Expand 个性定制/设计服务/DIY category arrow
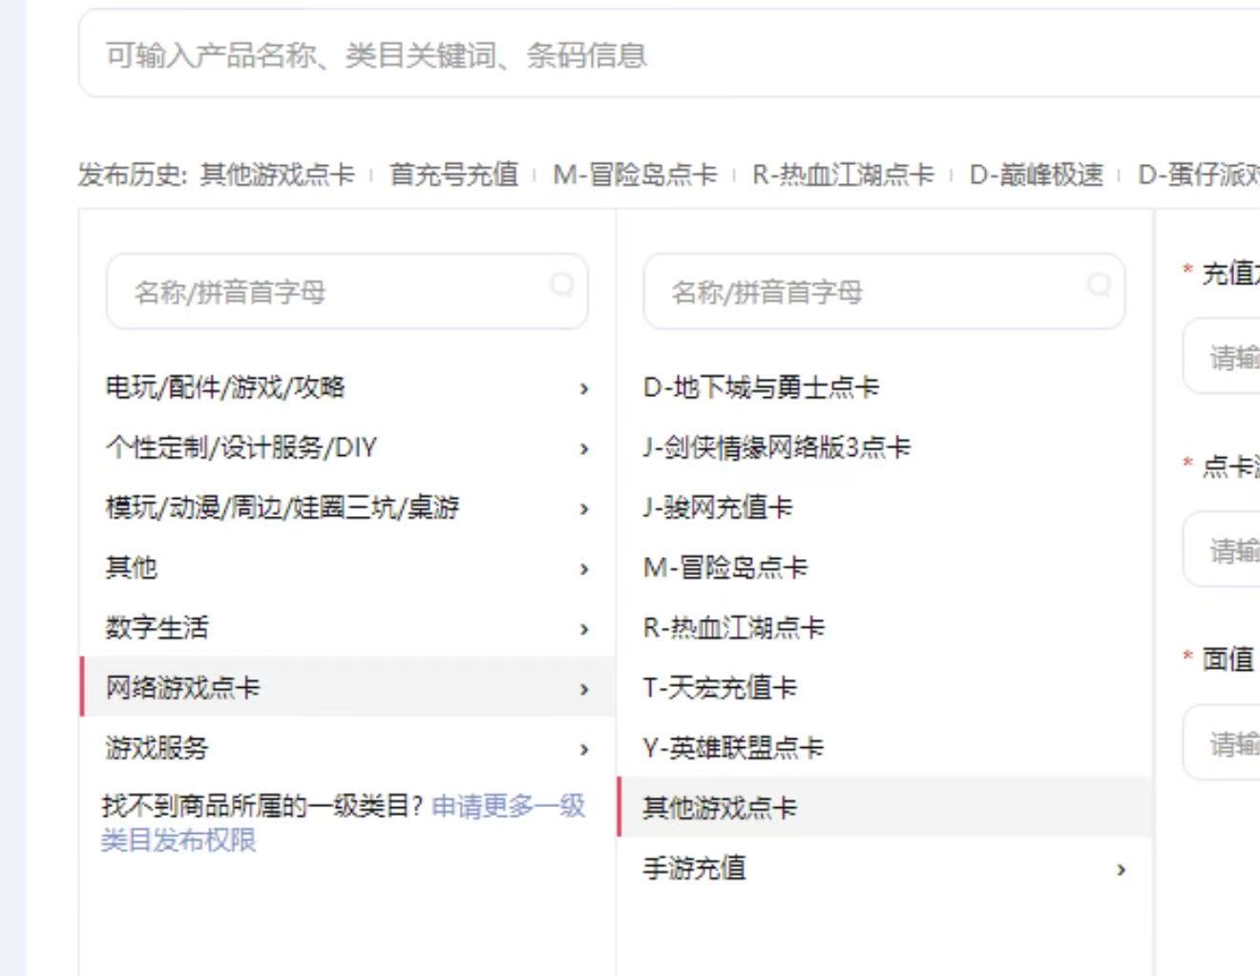Viewport: 1260px width, 976px height. pyautogui.click(x=584, y=448)
